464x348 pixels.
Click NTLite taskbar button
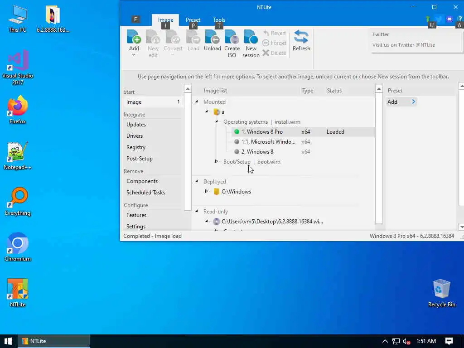pos(54,341)
